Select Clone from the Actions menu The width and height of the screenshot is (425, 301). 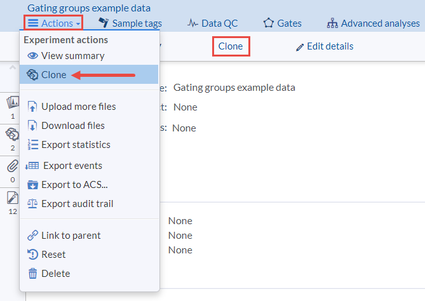click(53, 75)
